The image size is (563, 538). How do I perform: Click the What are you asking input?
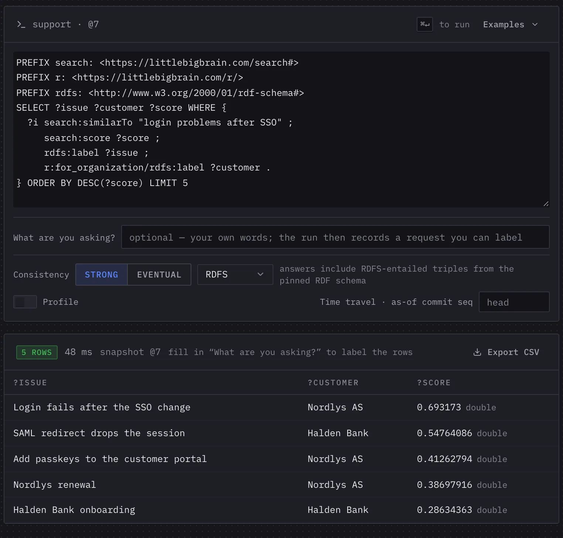[335, 237]
